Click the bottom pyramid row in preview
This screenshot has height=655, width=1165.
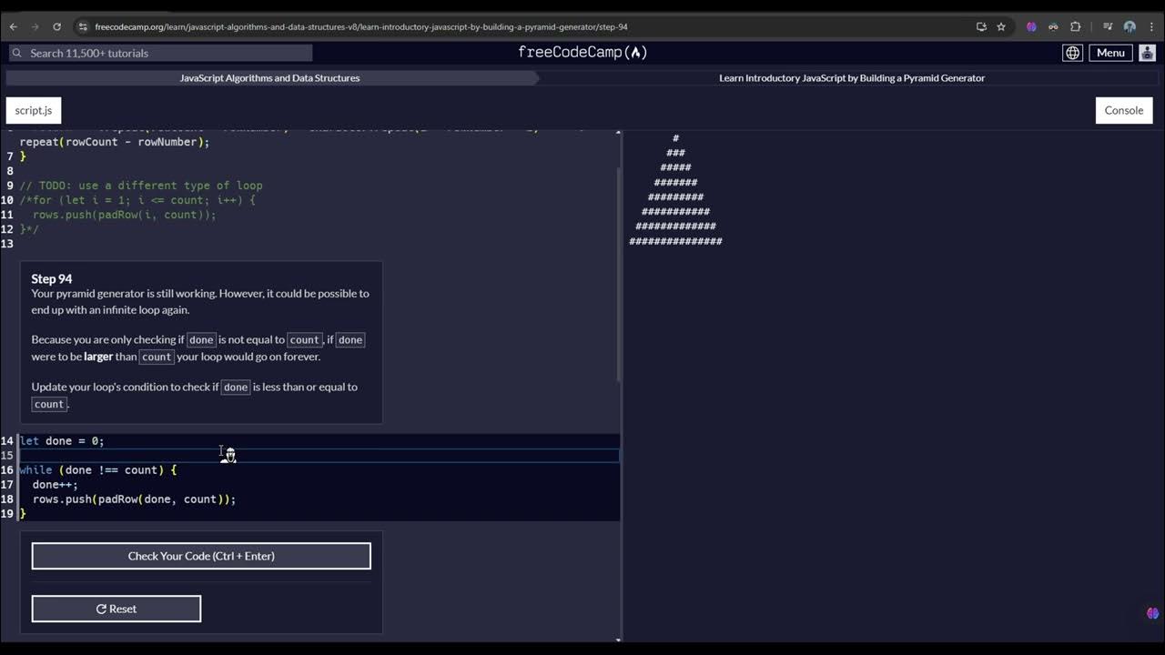coord(675,241)
